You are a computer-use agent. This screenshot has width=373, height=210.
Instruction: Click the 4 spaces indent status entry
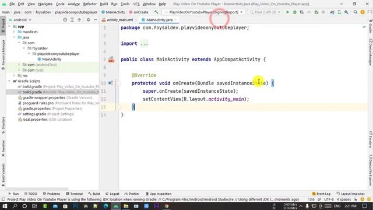click(343, 199)
